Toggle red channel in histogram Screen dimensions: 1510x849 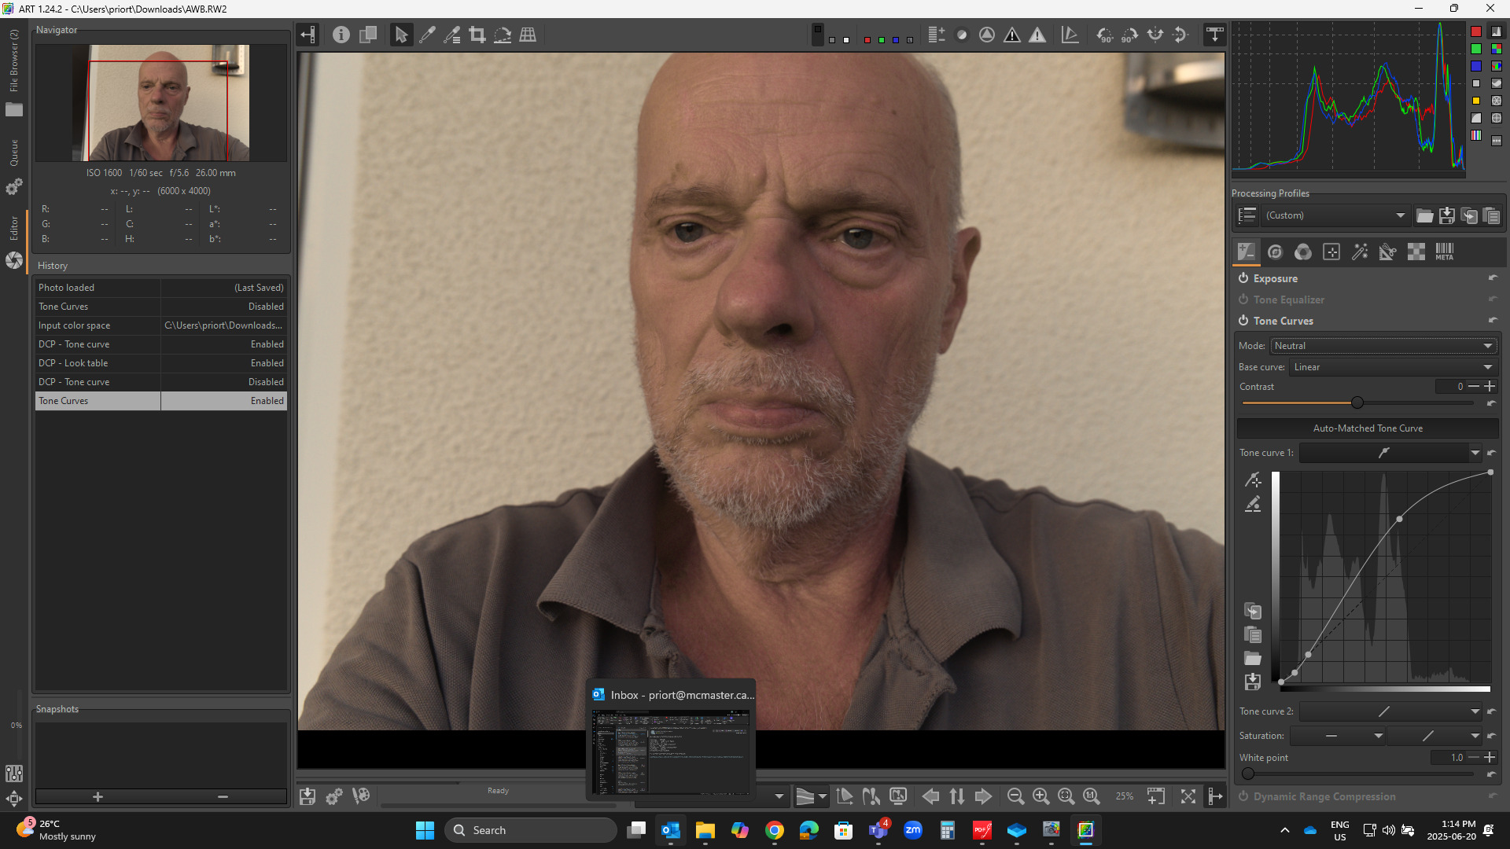(x=1476, y=31)
